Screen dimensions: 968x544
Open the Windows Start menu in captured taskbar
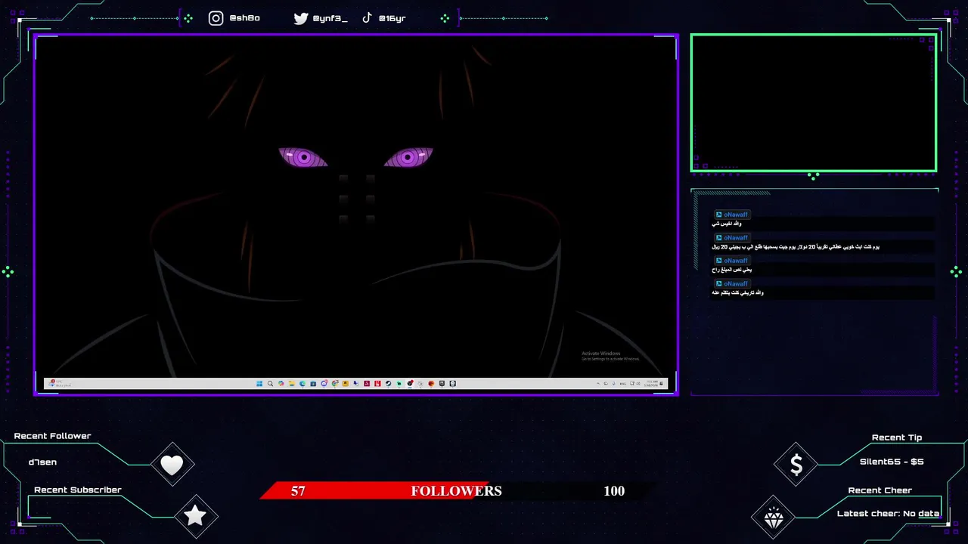259,384
